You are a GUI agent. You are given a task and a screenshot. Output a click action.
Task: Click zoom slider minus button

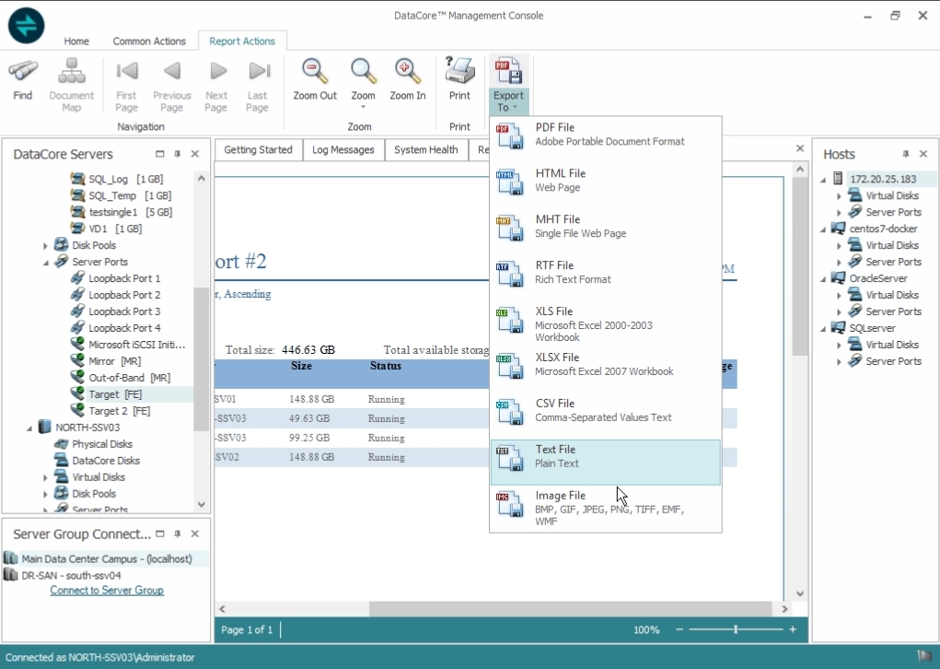pyautogui.click(x=679, y=629)
